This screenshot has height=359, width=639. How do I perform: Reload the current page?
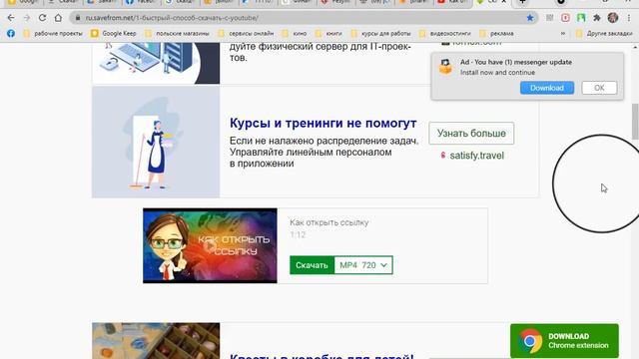42,18
